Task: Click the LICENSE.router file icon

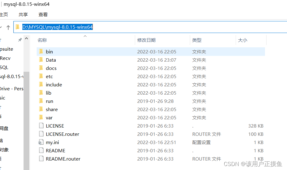Action: [x=41, y=134]
